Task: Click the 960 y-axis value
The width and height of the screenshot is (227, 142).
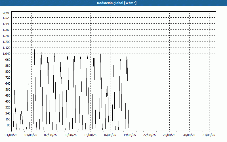Action: tap(8, 60)
